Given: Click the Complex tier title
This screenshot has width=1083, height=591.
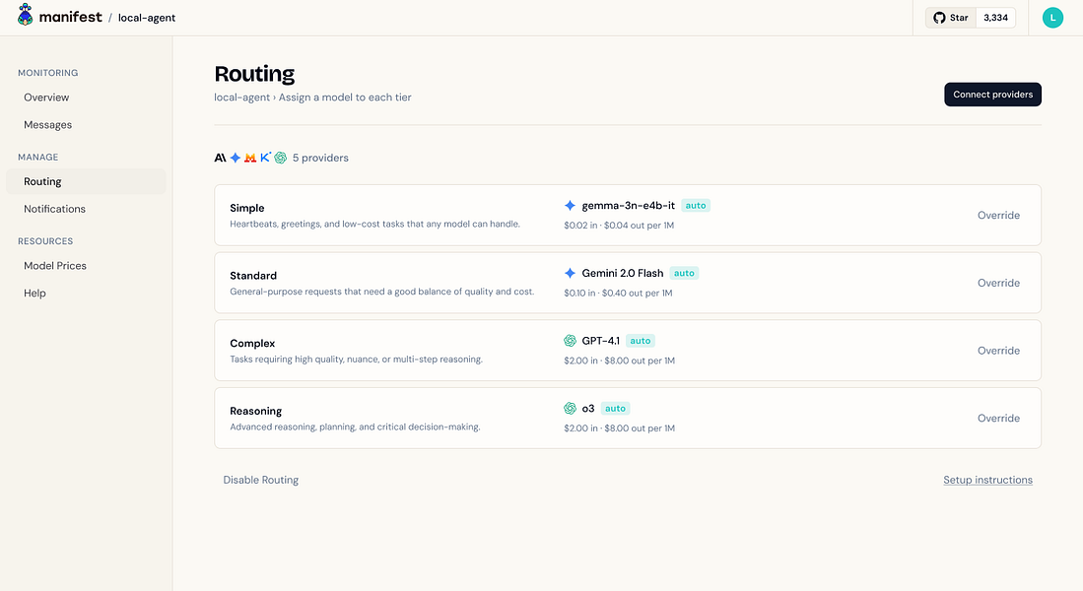Looking at the screenshot, I should 253,343.
